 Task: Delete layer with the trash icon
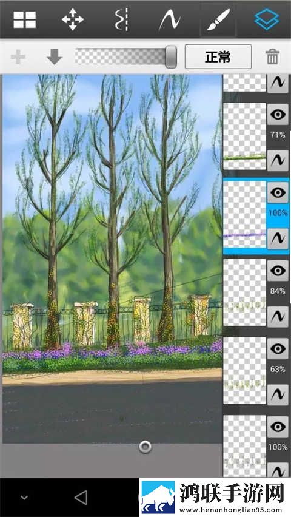(x=273, y=57)
